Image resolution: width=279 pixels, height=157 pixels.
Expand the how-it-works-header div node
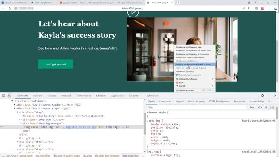(x=15, y=105)
